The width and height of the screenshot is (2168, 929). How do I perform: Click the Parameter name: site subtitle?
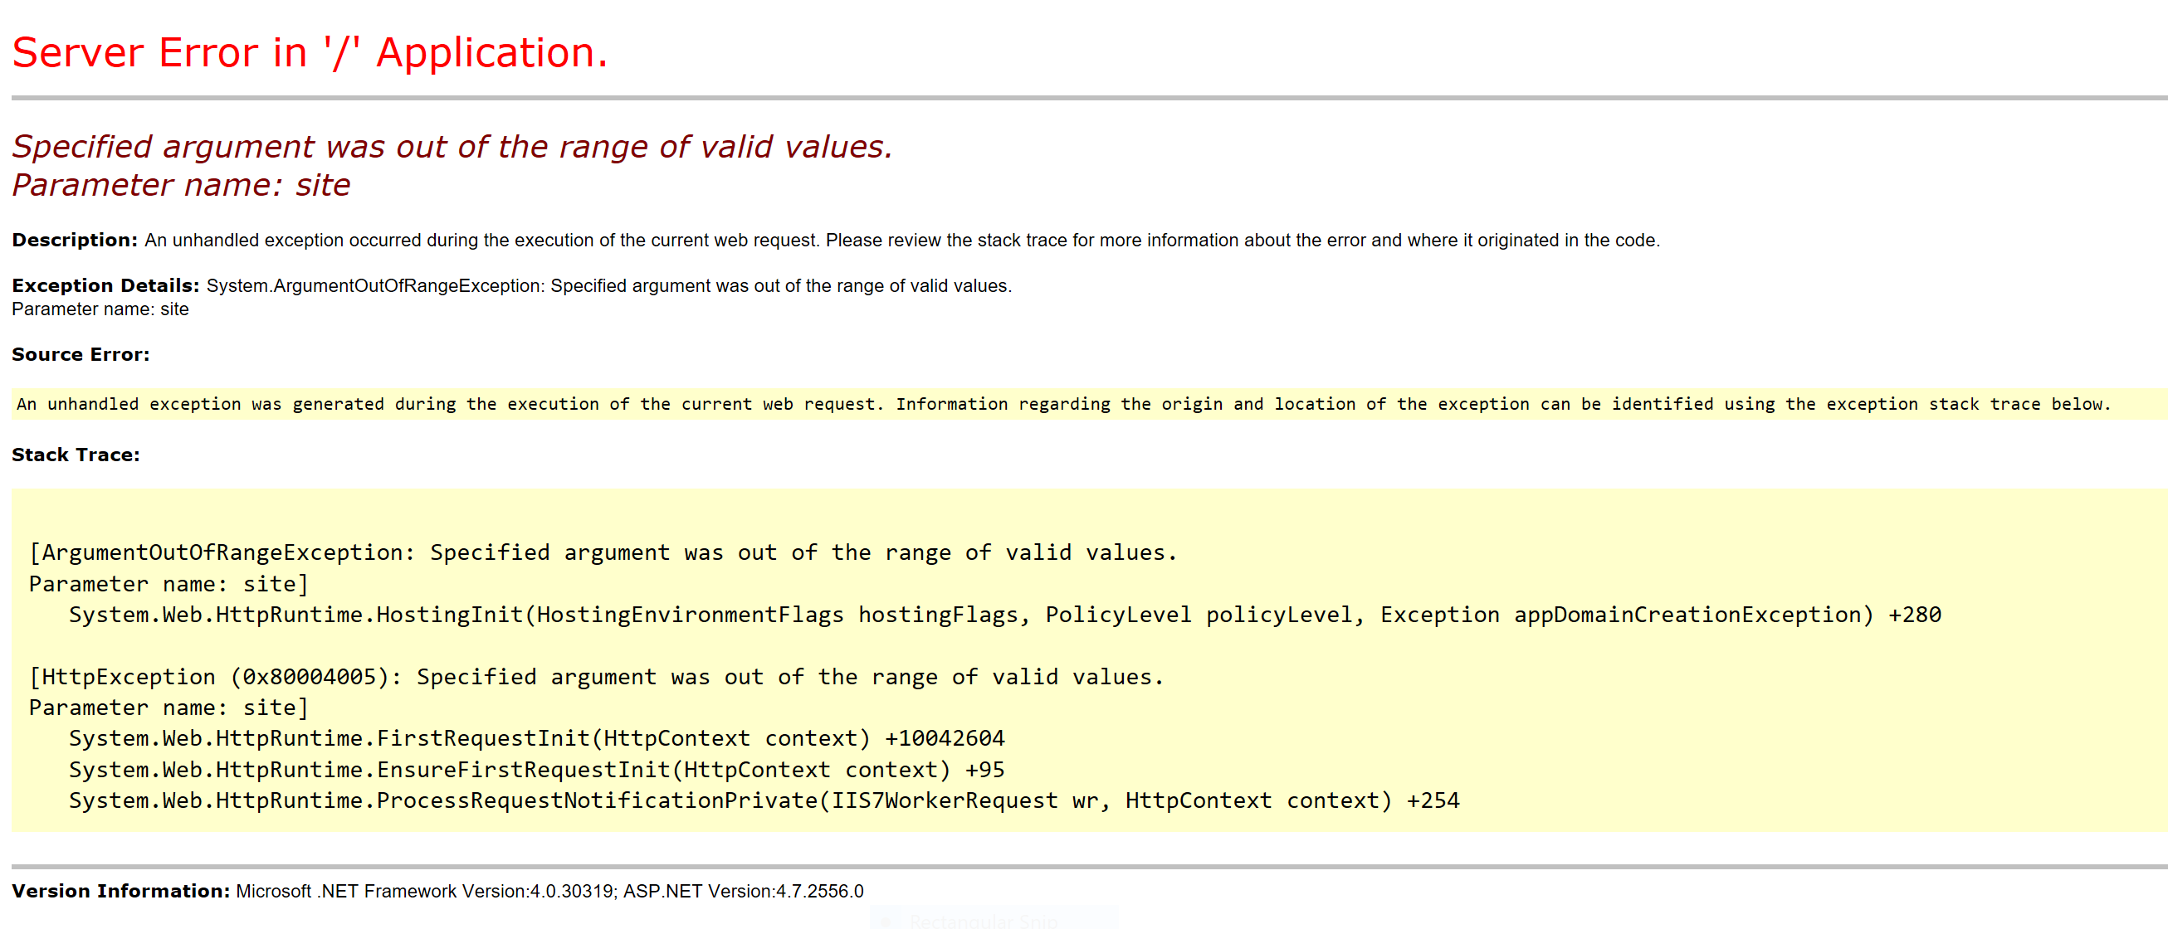click(181, 184)
